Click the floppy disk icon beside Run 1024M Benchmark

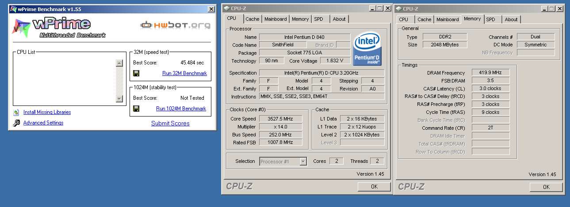[136, 109]
